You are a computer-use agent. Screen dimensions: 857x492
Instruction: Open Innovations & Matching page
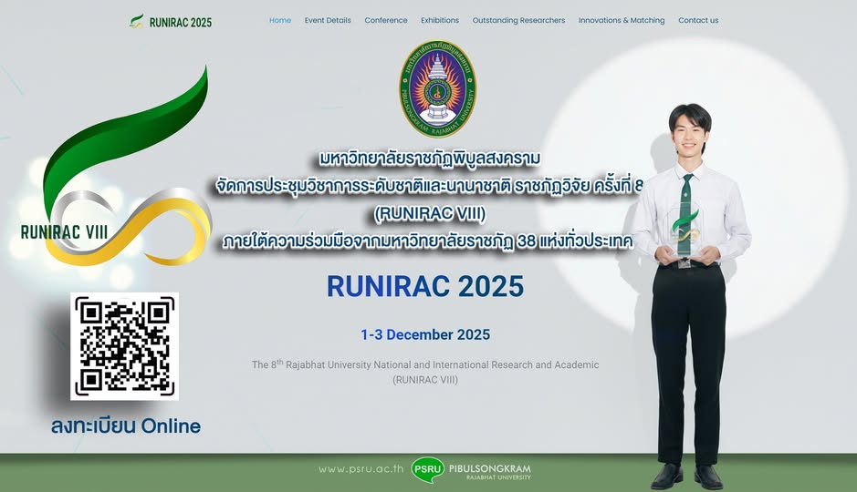(x=622, y=20)
